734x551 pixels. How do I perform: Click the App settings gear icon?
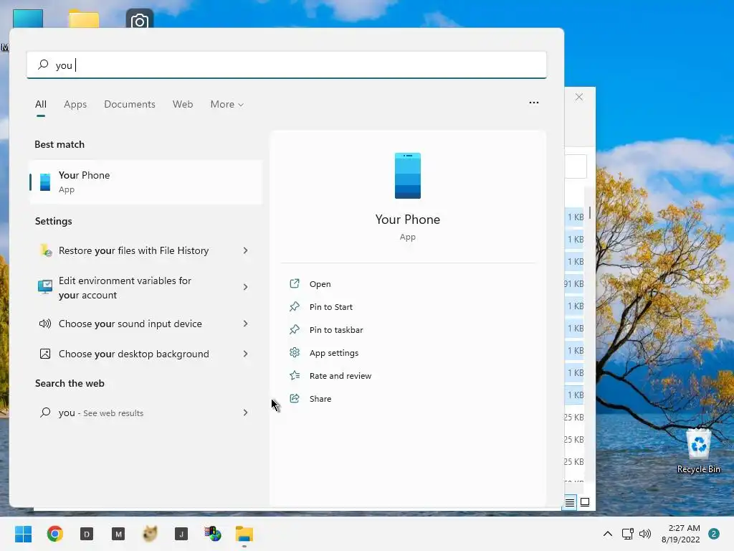[295, 352]
